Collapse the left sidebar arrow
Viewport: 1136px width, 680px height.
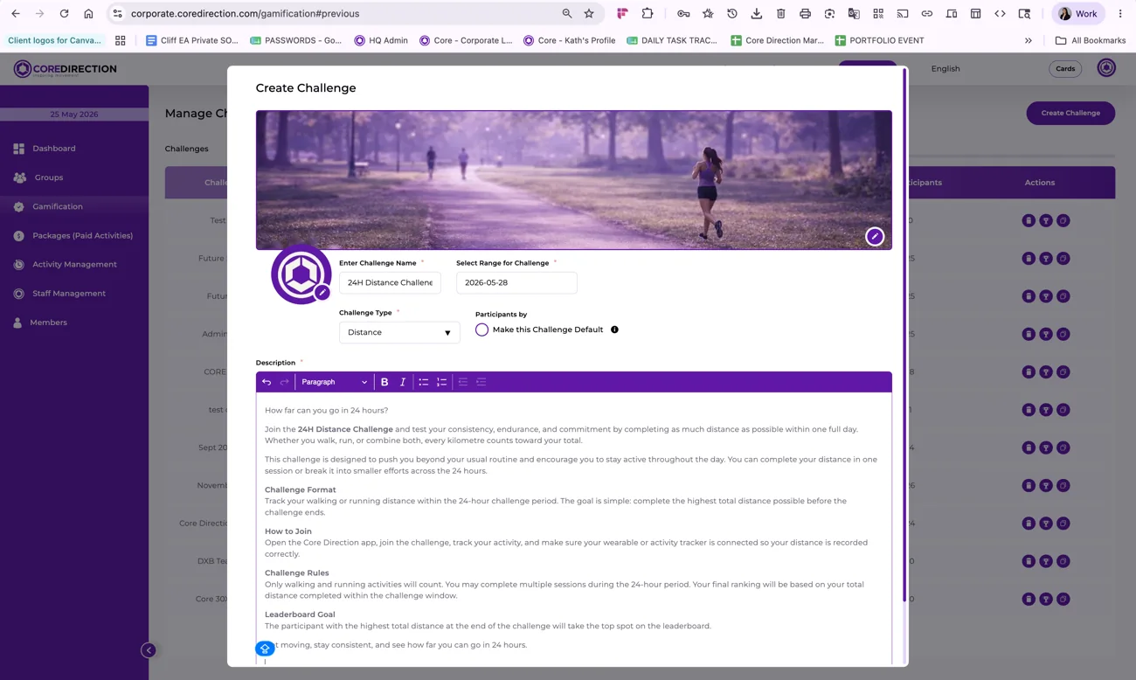(x=149, y=650)
